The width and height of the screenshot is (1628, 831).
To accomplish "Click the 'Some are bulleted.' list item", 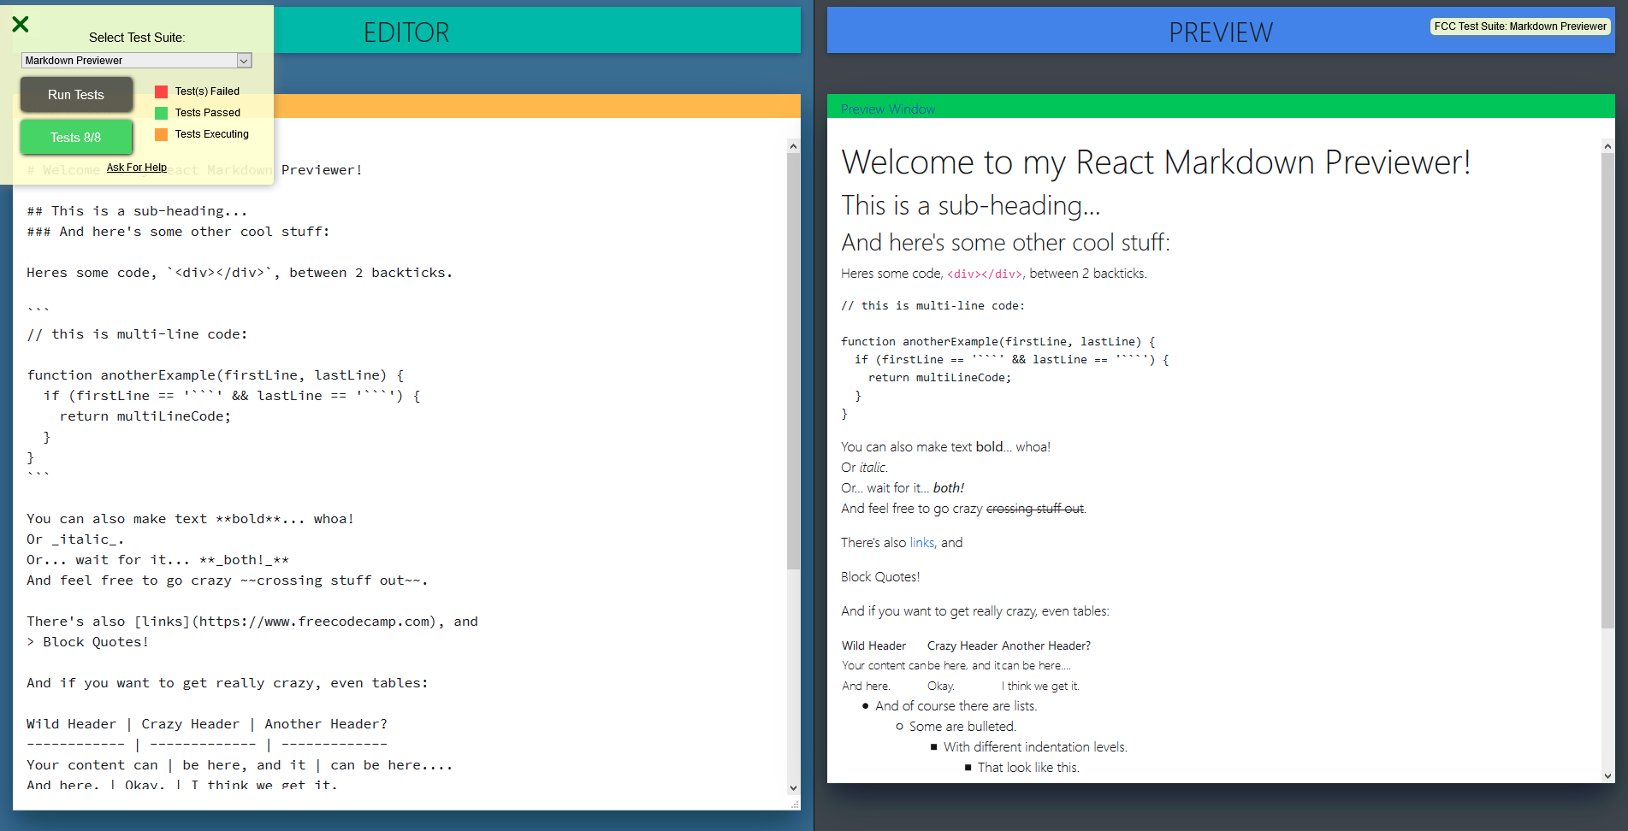I will pos(962,727).
